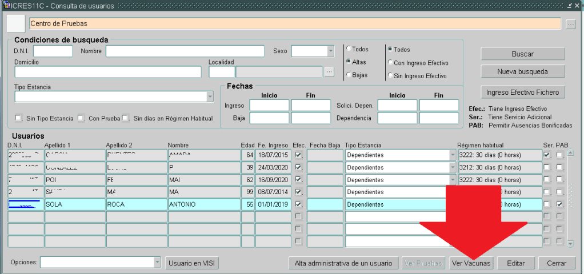Select the Altas radio button

[x=348, y=62]
